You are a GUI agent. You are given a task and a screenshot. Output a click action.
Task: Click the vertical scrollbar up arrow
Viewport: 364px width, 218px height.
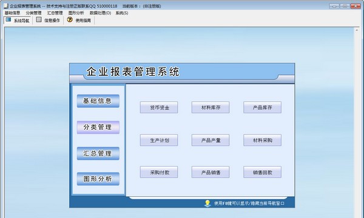pyautogui.click(x=357, y=30)
